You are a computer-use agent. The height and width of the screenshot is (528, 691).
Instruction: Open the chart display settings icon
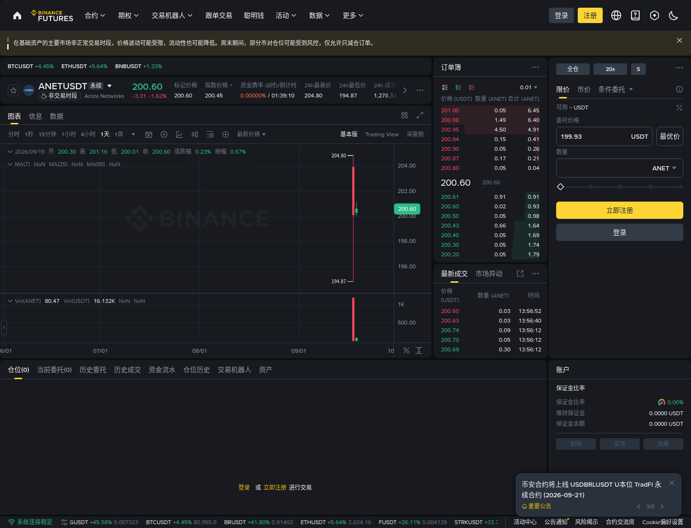210,134
